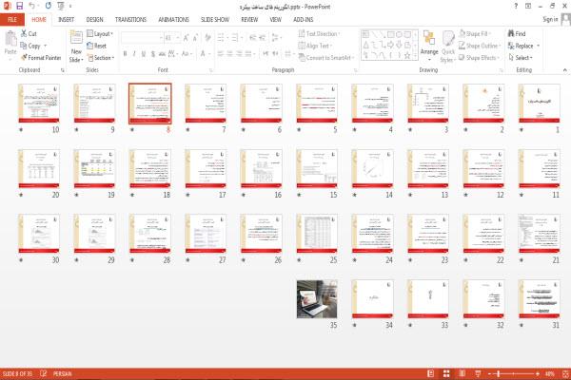Screen dimensions: 571x380
Task: Open the FILE tab
Action: (x=12, y=19)
